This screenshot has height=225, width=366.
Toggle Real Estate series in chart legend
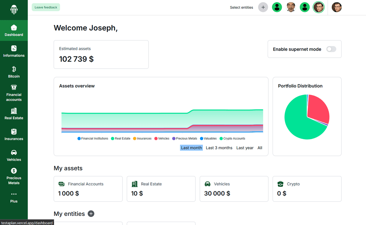[x=120, y=138]
